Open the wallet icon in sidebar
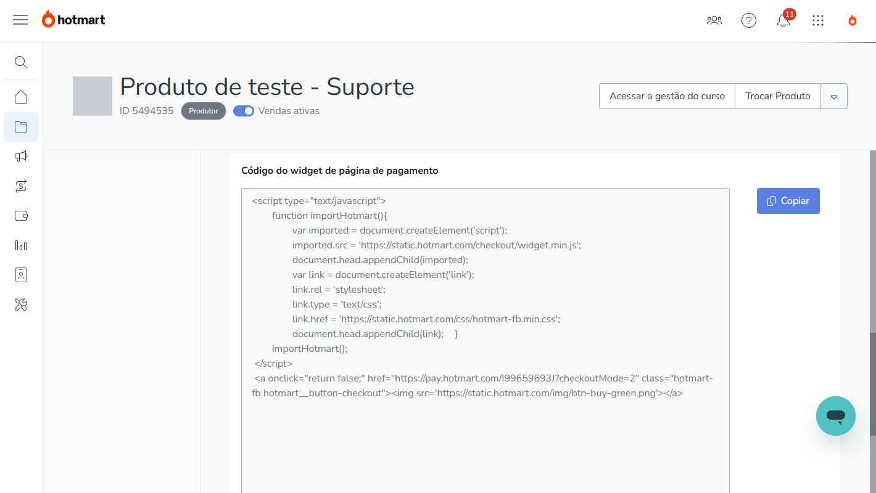Screen dimensions: 876x493 click(21, 216)
